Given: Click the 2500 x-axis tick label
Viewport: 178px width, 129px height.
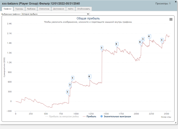Looking at the screenshot, I should (166, 114).
